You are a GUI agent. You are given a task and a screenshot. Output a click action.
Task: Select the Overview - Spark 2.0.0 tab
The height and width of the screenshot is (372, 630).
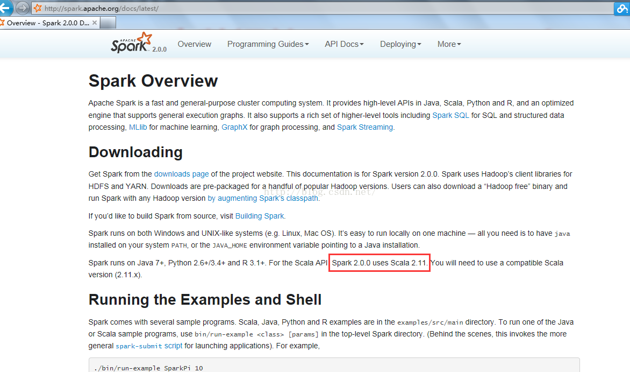(48, 23)
